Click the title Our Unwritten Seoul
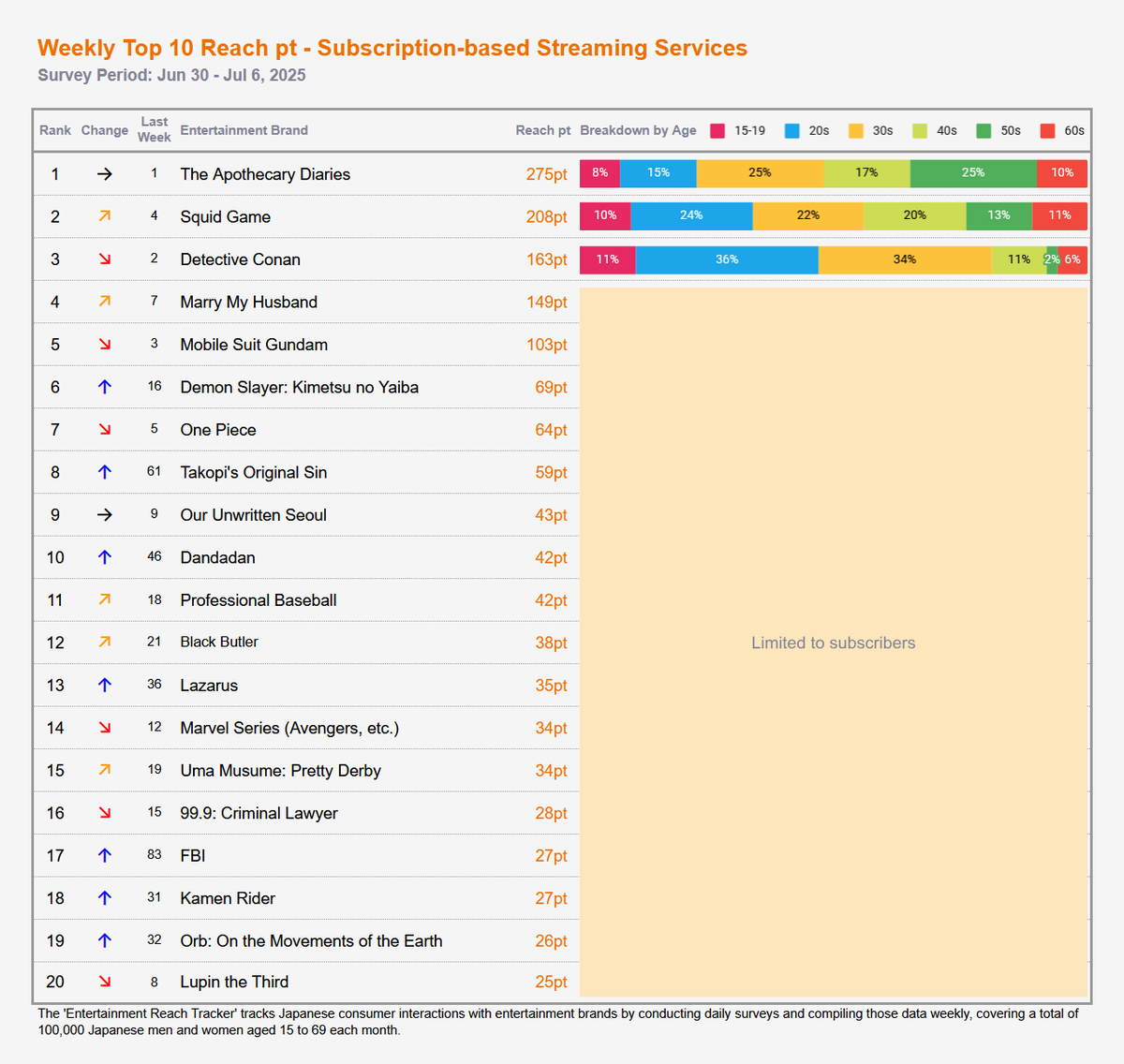 pos(254,515)
